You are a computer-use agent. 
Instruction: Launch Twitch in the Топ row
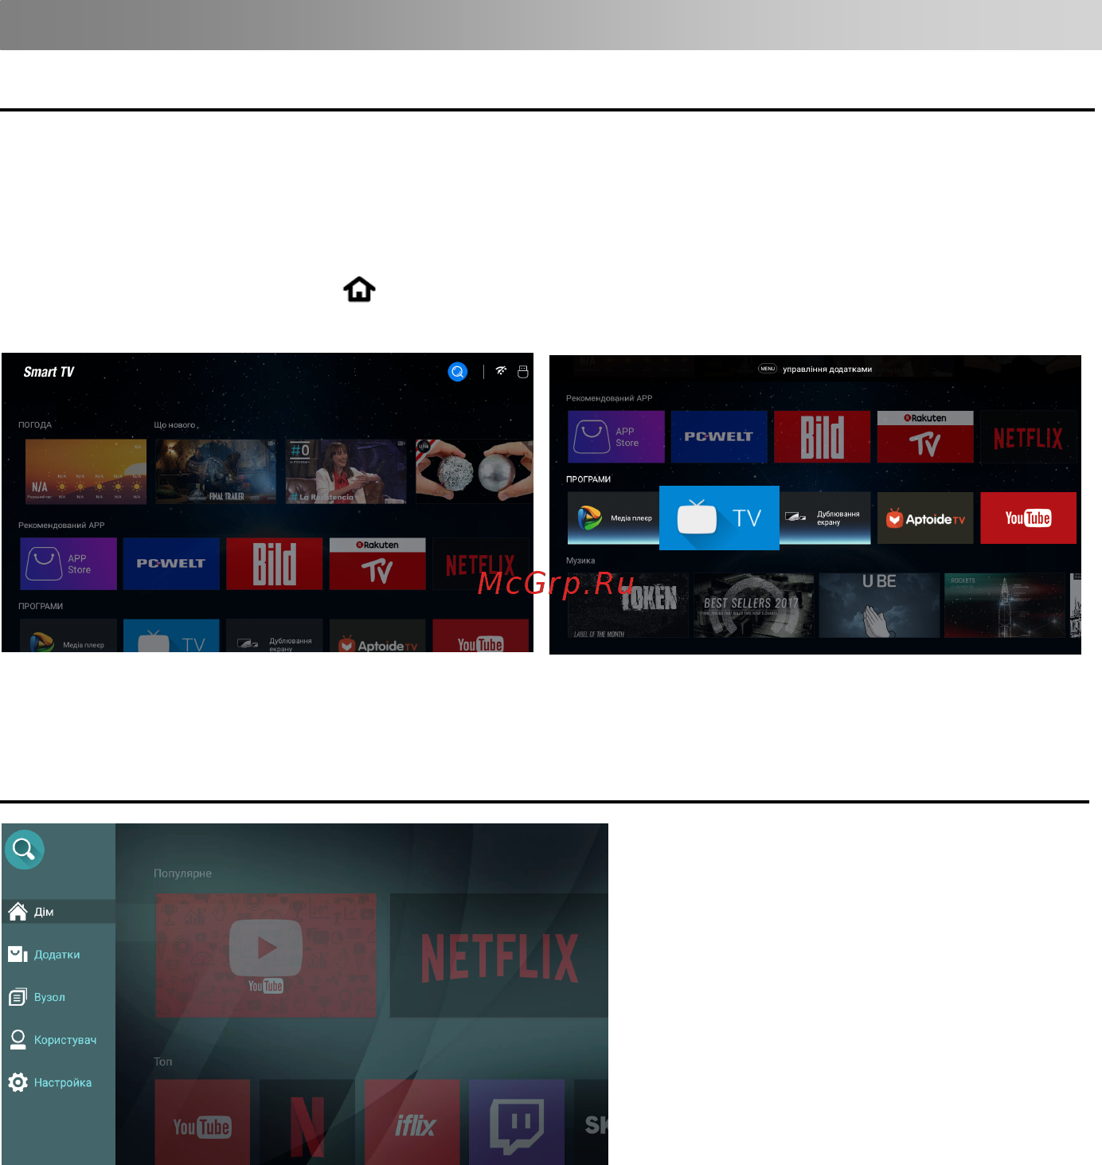click(517, 1122)
